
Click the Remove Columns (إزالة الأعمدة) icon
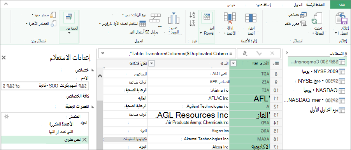230,18
